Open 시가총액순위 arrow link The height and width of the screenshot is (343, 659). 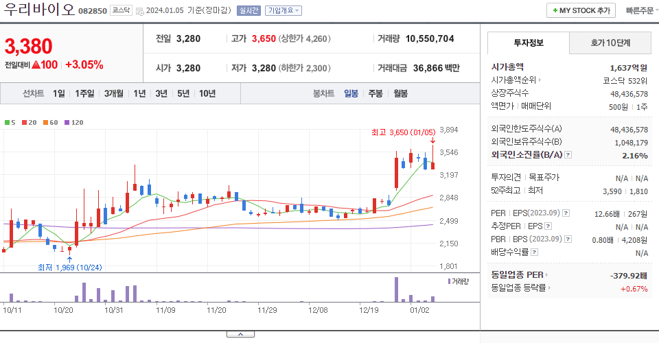[x=540, y=80]
